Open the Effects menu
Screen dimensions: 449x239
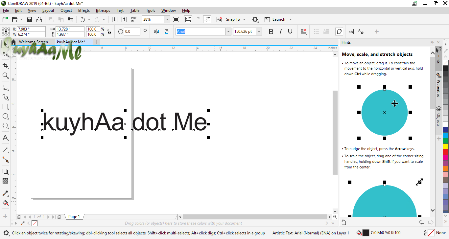click(84, 11)
